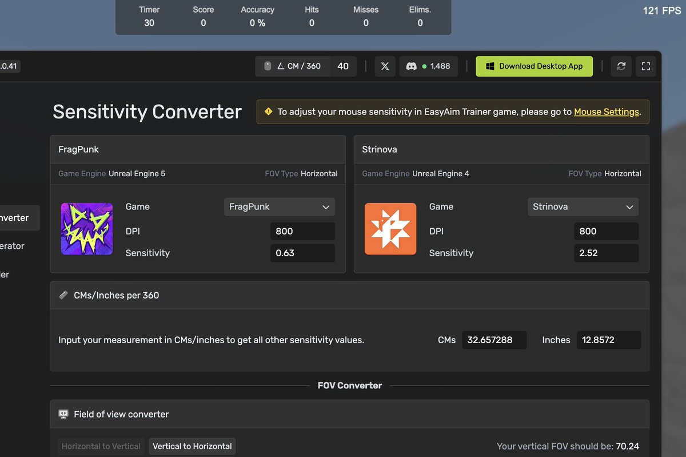Open the Mouse Settings link
Viewport: 686px width, 457px height.
pos(607,112)
